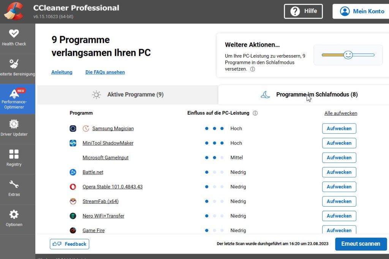Wake up Samsung Magician with Aufwecken

pos(339,128)
